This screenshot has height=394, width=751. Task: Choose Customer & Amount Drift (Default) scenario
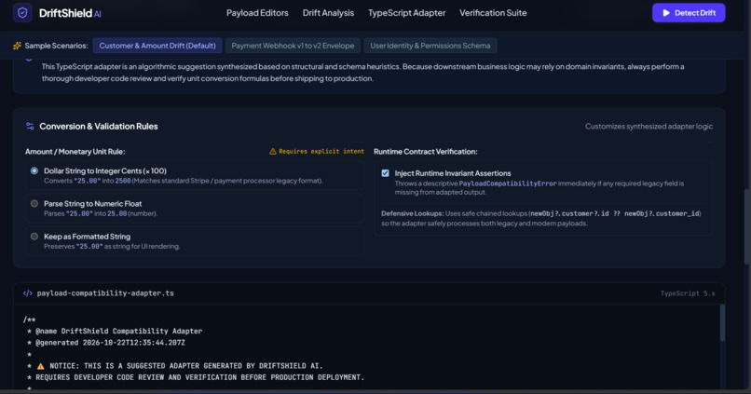tap(157, 46)
